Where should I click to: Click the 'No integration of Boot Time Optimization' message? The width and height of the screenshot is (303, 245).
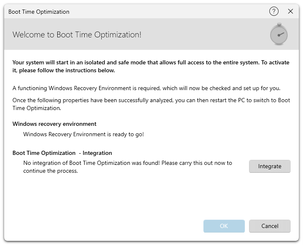(x=127, y=163)
